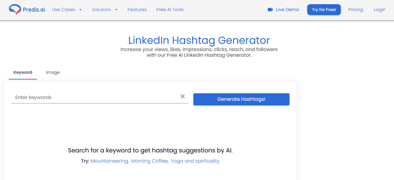Screen dimensions: 394x180
Task: Go to Free AI Tools
Action: pos(170,10)
